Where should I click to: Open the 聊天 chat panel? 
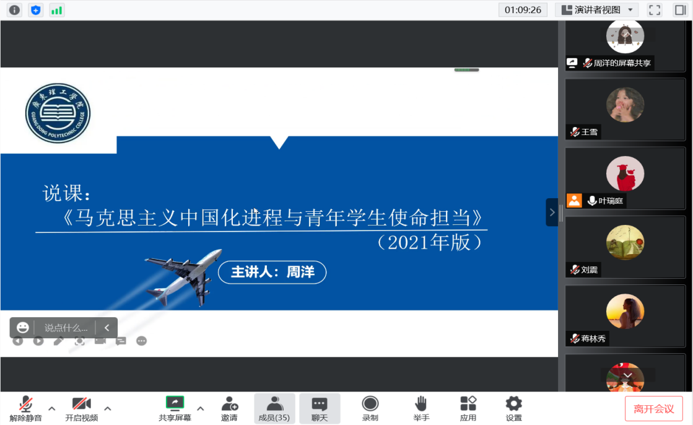[x=320, y=409]
